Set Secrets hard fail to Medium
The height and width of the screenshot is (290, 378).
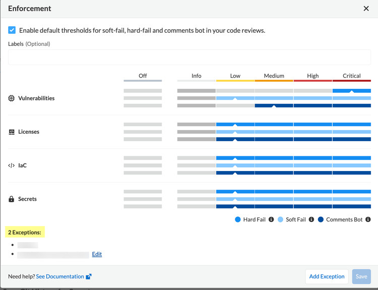[x=274, y=192]
